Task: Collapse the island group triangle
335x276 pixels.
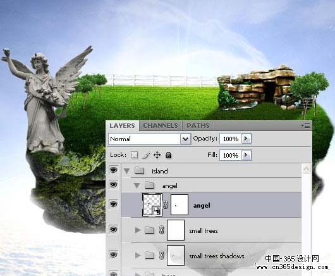Action: [x=126, y=171]
